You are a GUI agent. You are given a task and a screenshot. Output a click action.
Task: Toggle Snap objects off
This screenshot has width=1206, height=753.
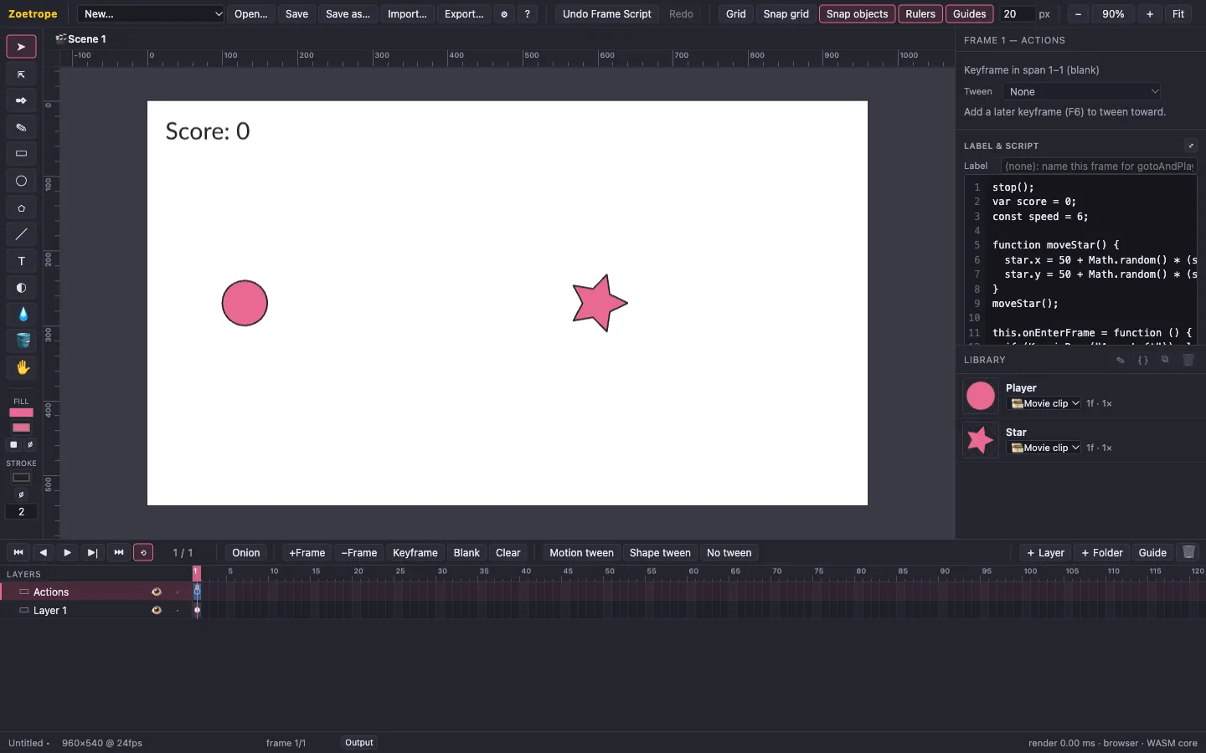tap(857, 14)
